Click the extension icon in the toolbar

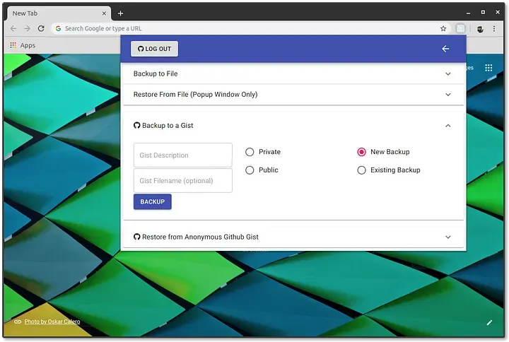(x=460, y=29)
